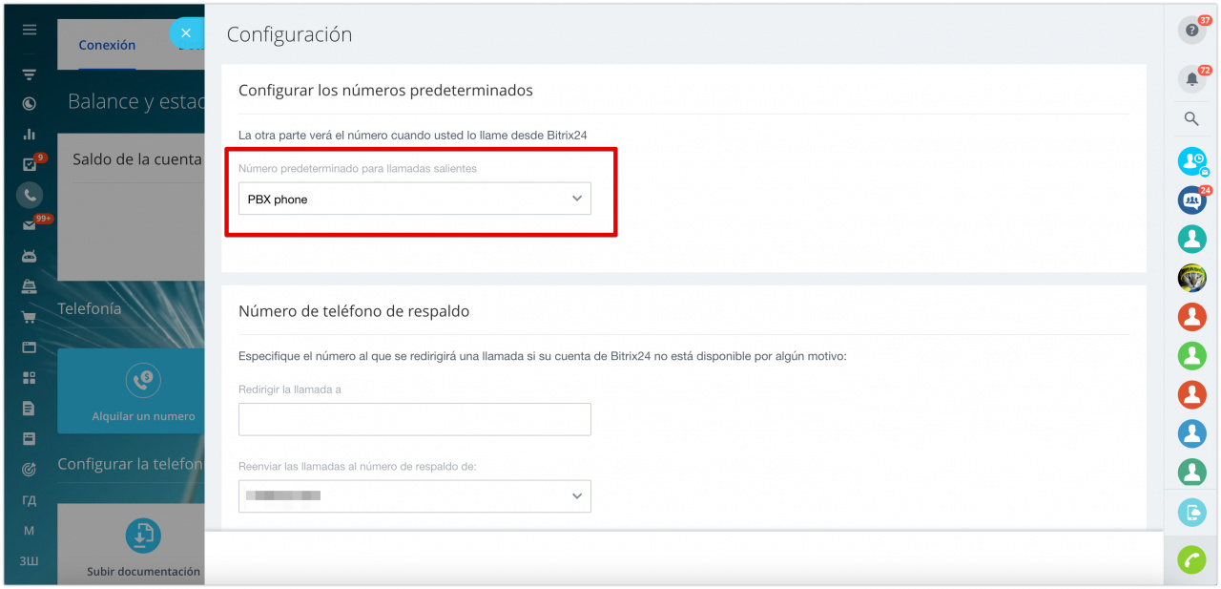Open the group chat icon with 24 badge

[x=1191, y=200]
